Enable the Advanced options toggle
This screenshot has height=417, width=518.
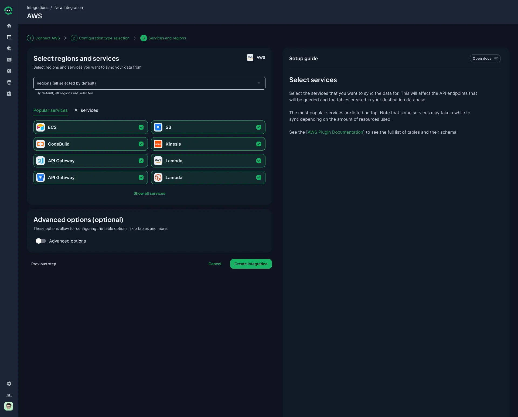coord(41,241)
